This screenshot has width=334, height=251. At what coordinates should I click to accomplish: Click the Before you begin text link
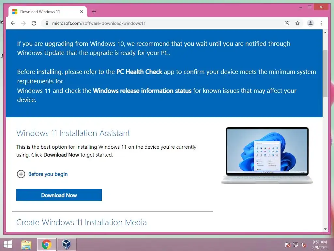coord(48,174)
